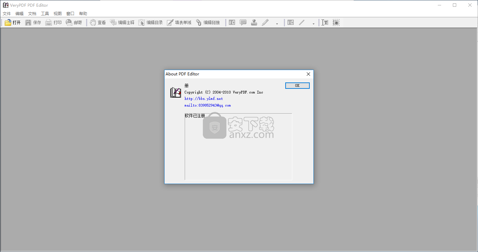Open the 帮助 menu
478x252 pixels.
(83, 14)
